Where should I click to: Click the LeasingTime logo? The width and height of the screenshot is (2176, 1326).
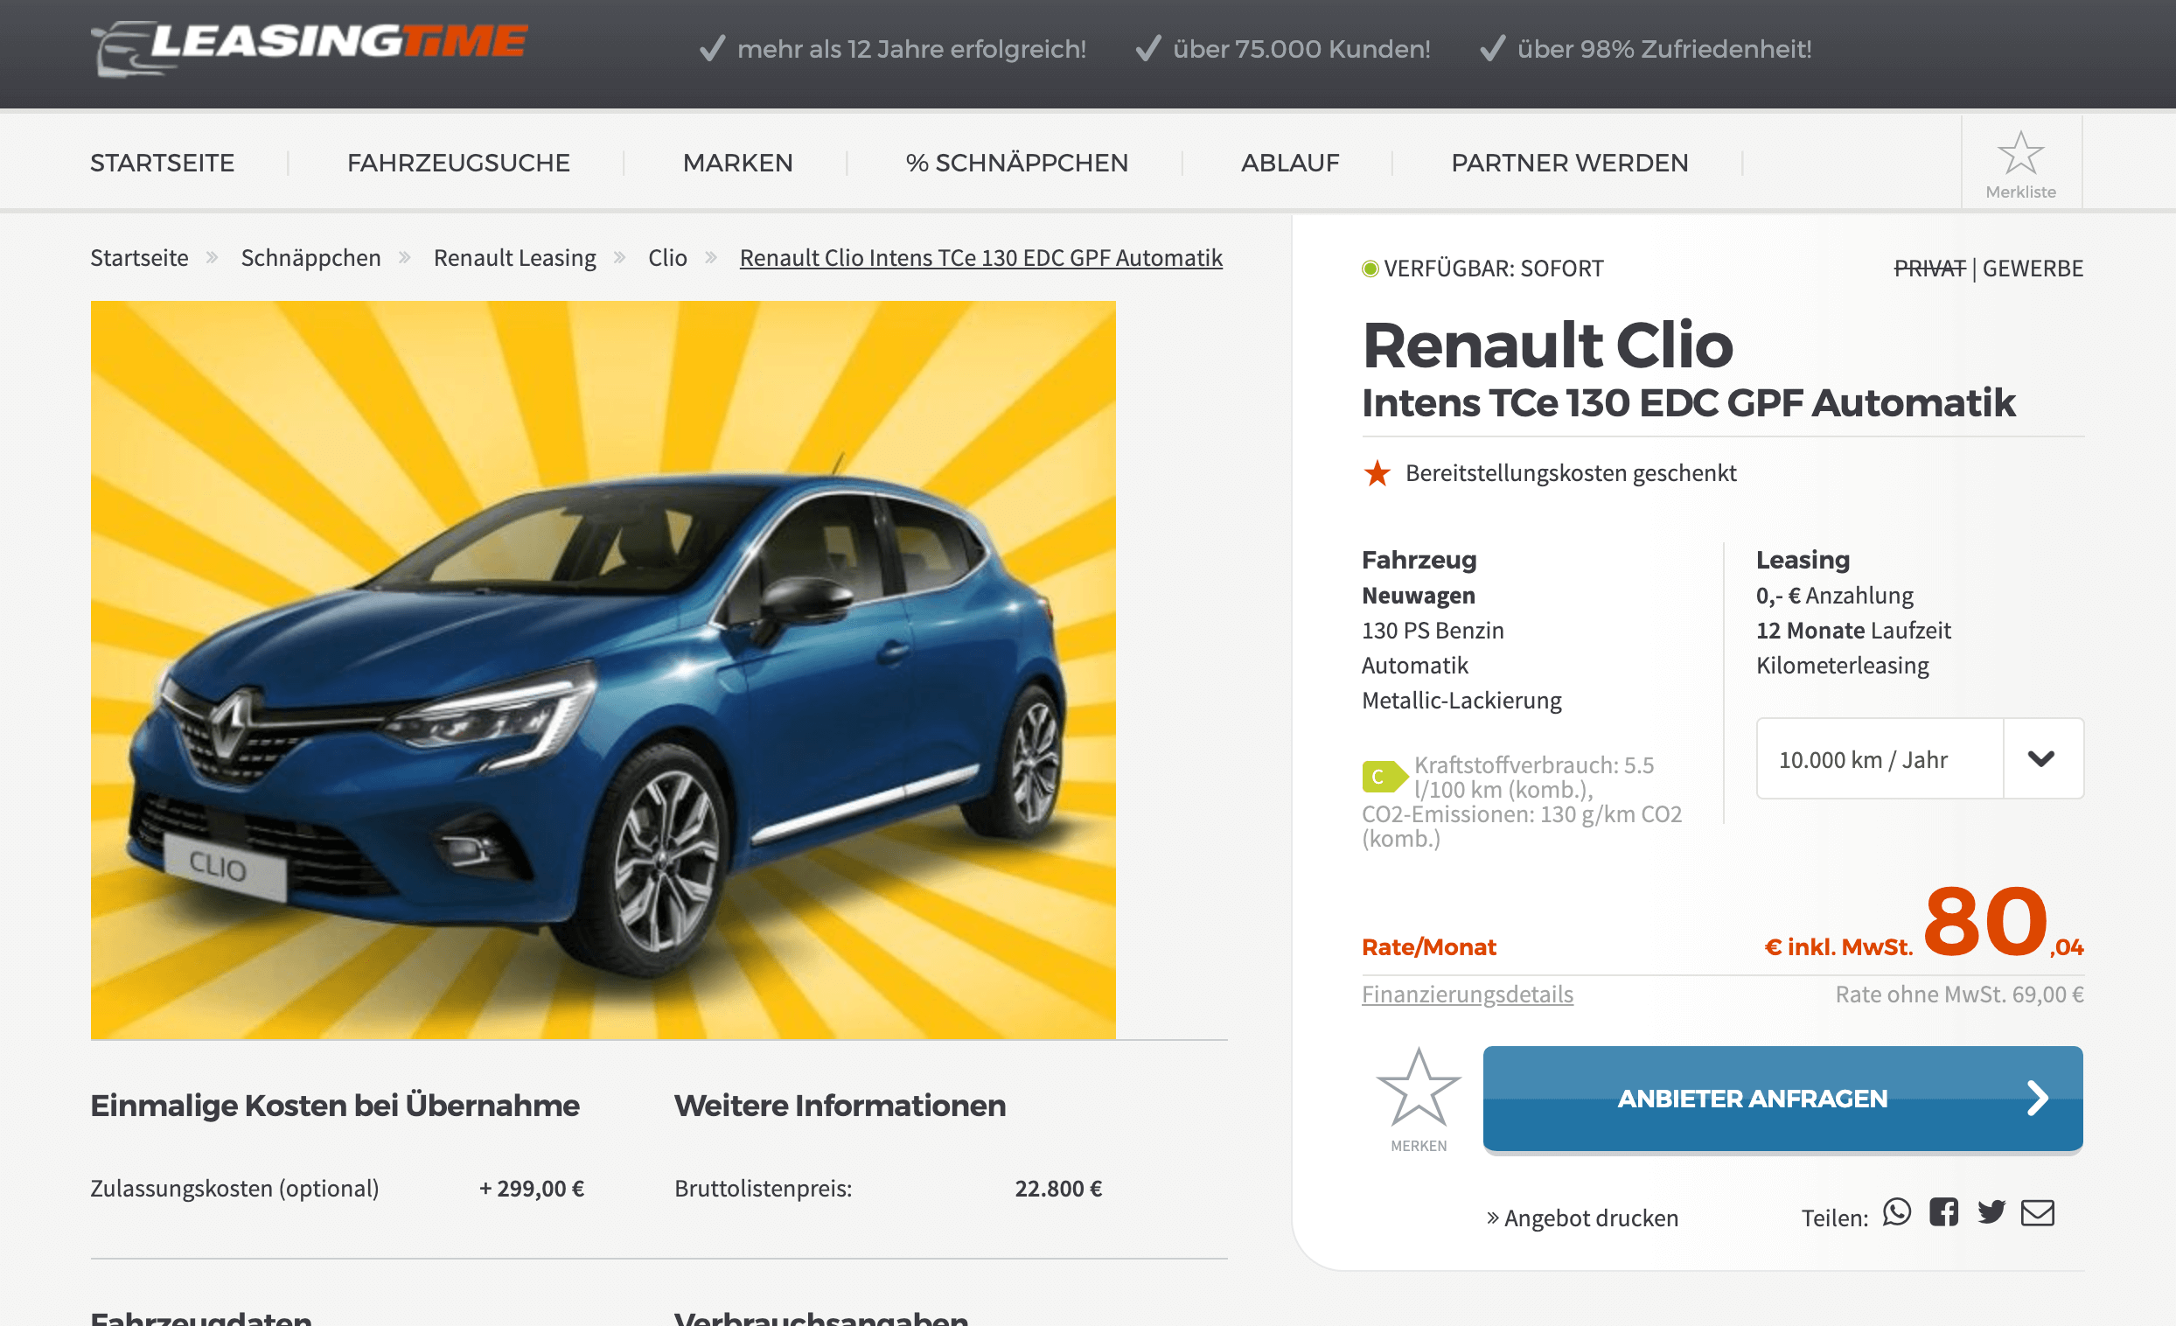(309, 48)
